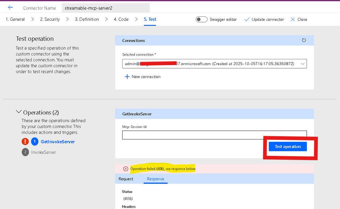Click the Test operation heading
340x209 pixels.
pos(35,39)
